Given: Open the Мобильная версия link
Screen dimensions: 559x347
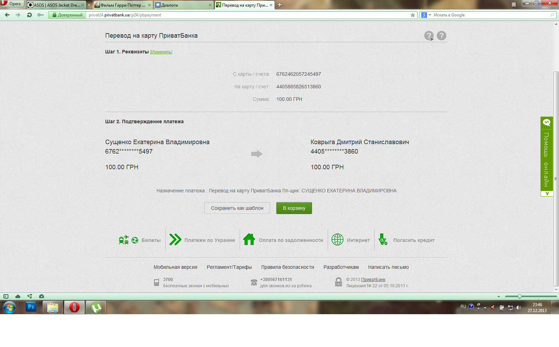Looking at the screenshot, I should coord(175,267).
